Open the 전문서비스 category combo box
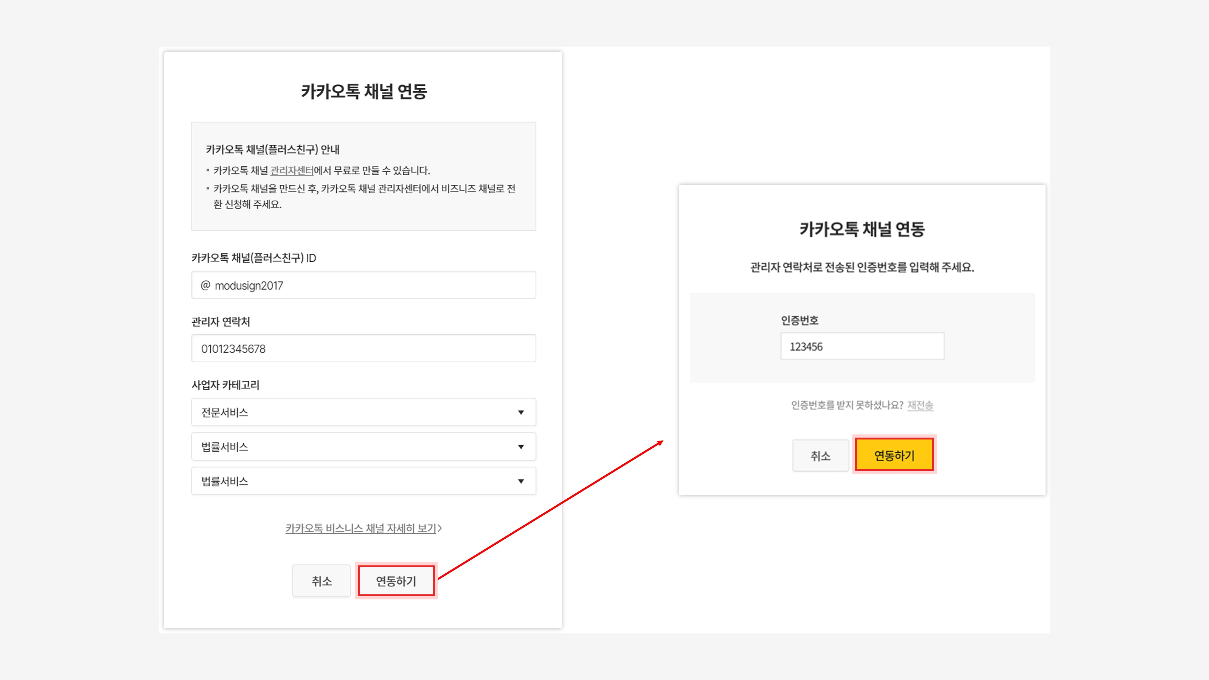Image resolution: width=1209 pixels, height=680 pixels. (x=363, y=412)
